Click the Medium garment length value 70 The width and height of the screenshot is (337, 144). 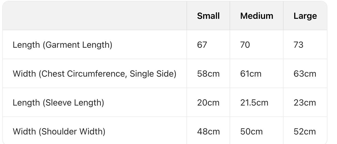coord(245,45)
